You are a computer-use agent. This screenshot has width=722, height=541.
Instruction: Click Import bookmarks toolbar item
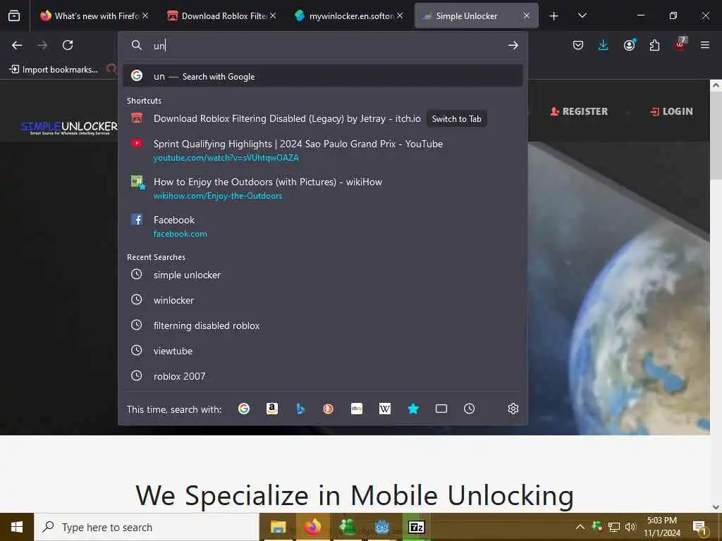click(x=54, y=70)
